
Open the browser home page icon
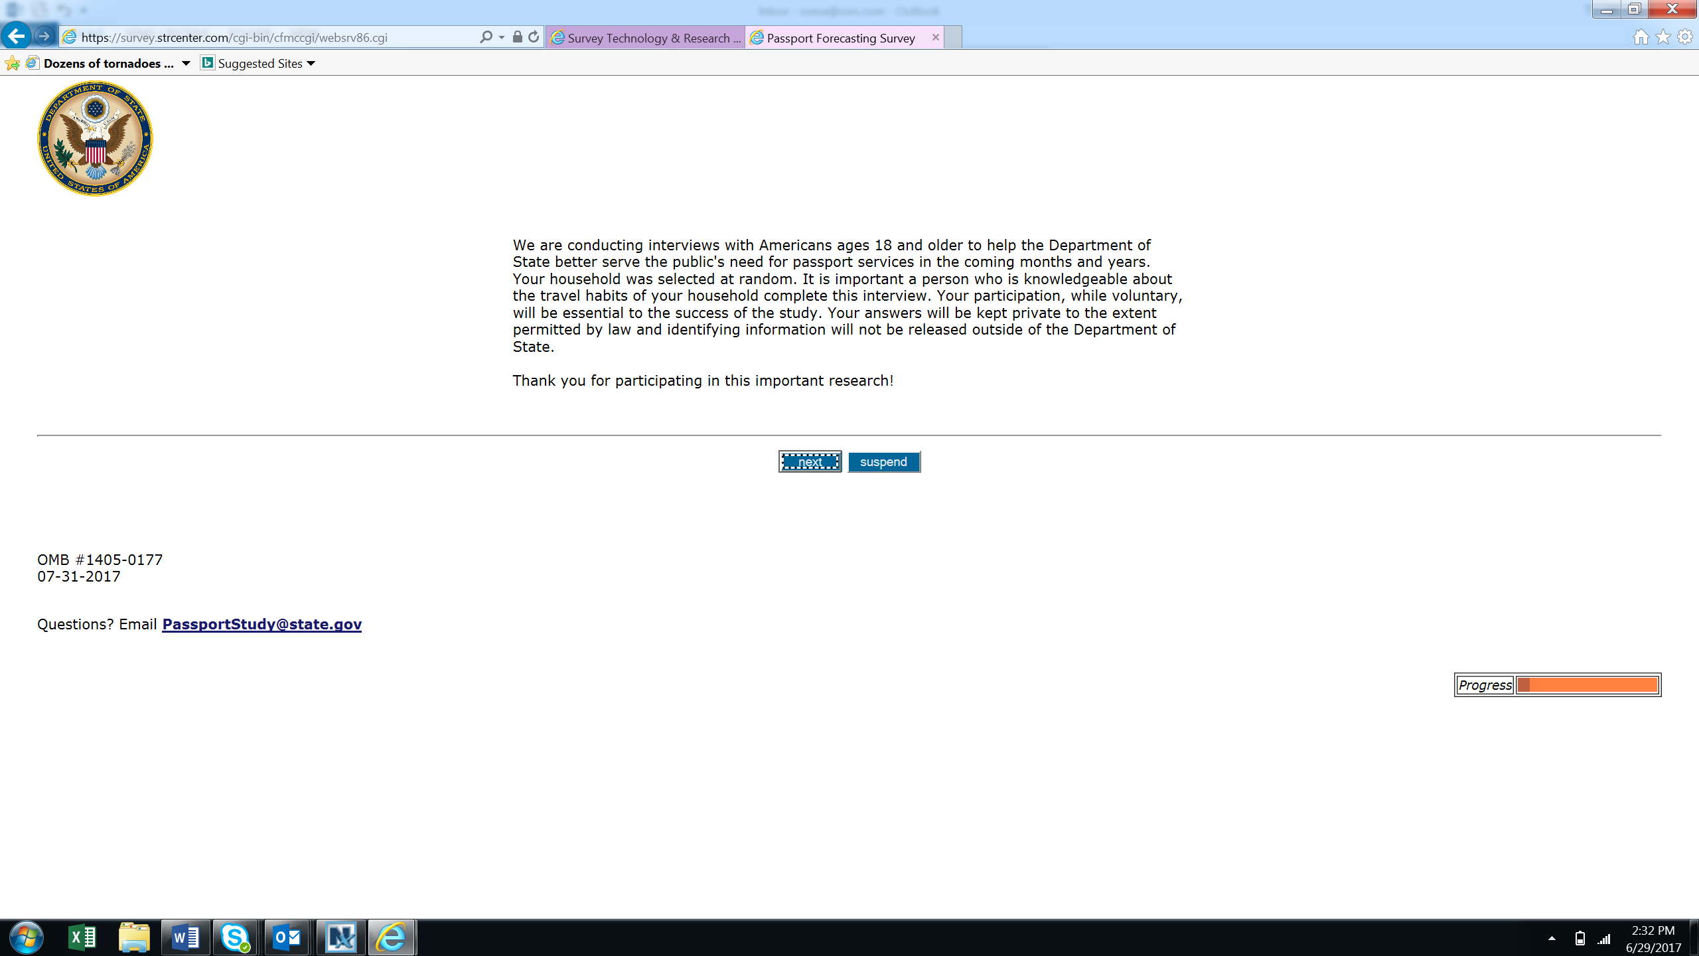click(1641, 37)
